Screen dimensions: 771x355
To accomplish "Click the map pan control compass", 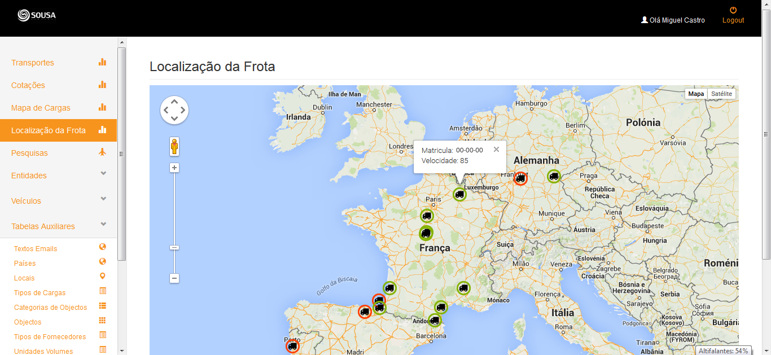I will pos(174,109).
